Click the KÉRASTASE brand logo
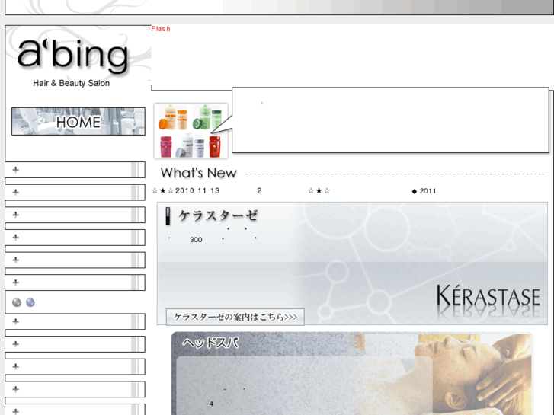 [488, 296]
